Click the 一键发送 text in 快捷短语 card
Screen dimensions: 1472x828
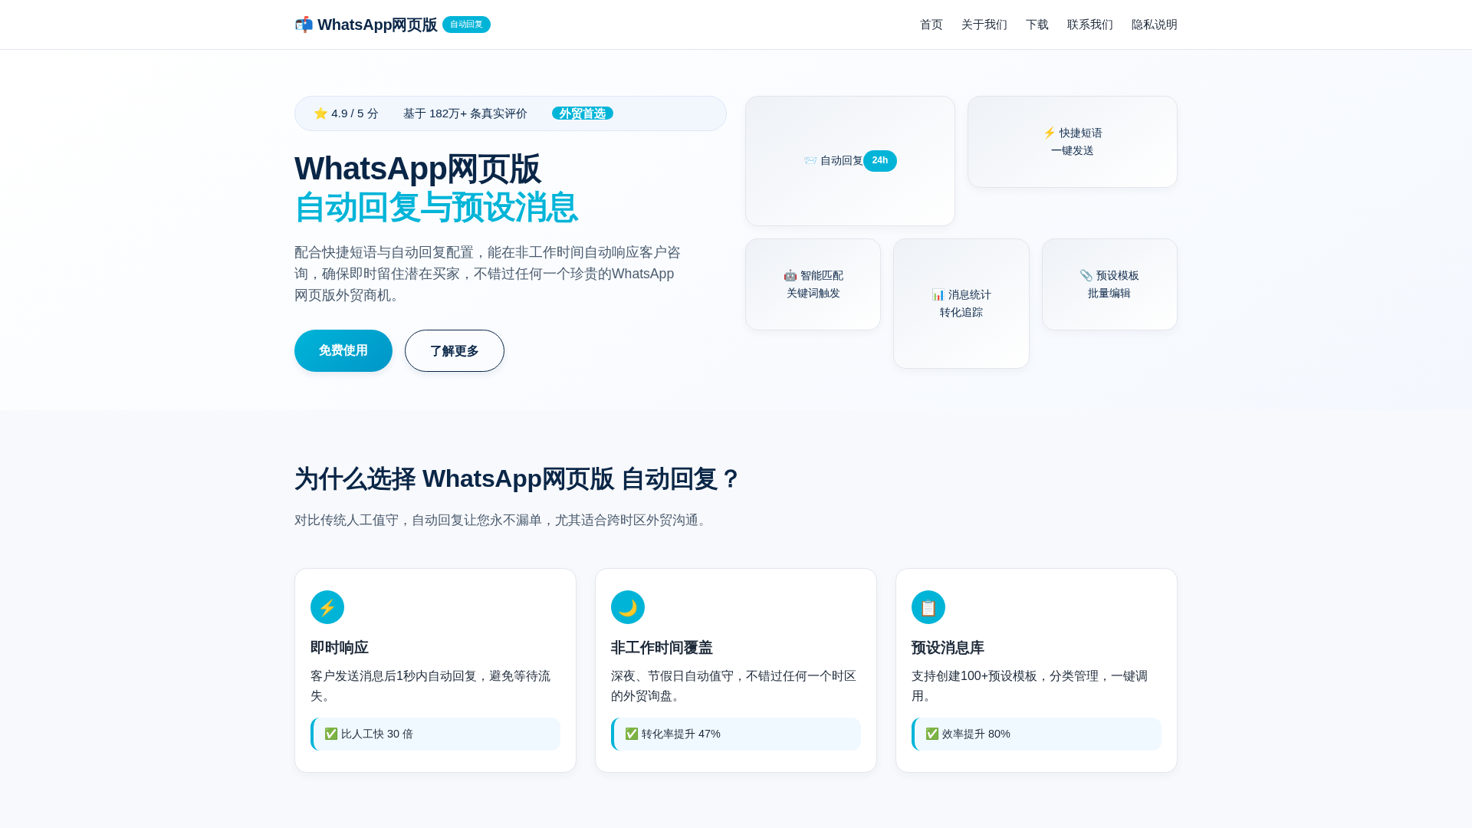(1073, 150)
